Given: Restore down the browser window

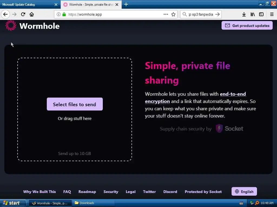Looking at the screenshot, I should point(267,4).
